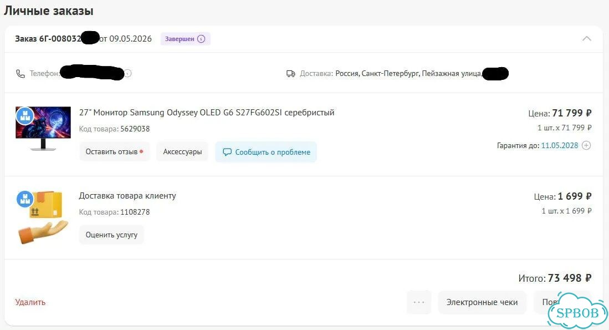Click the delivery price 1 699 ₽

(x=575, y=196)
